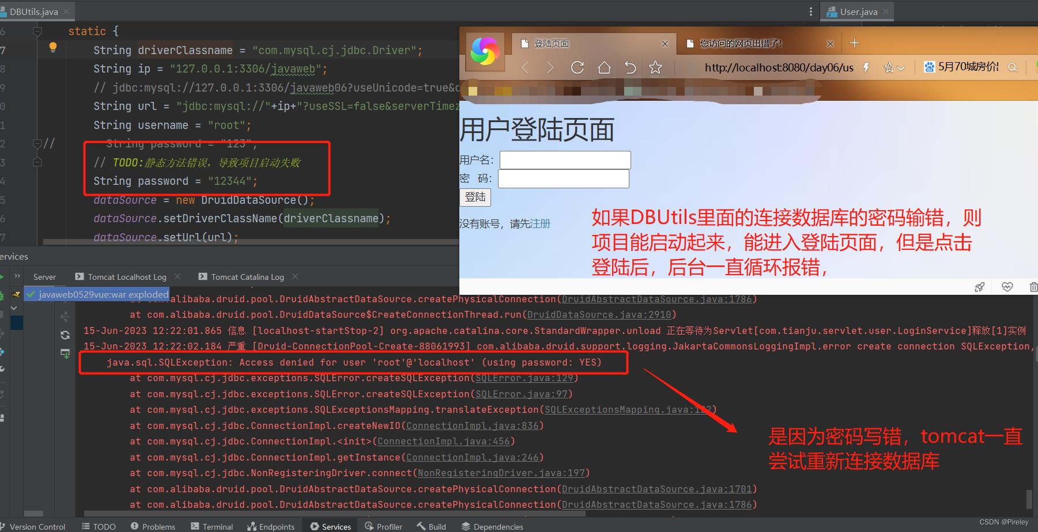Open NonRegisteringDriver.java:197 stack trace link

[x=501, y=473]
